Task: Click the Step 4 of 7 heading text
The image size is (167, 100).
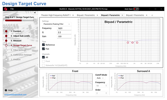Action: (x=19, y=17)
